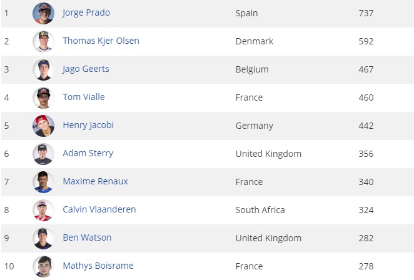
Task: Click Jorge Prado's rider photo
Action: [43, 13]
